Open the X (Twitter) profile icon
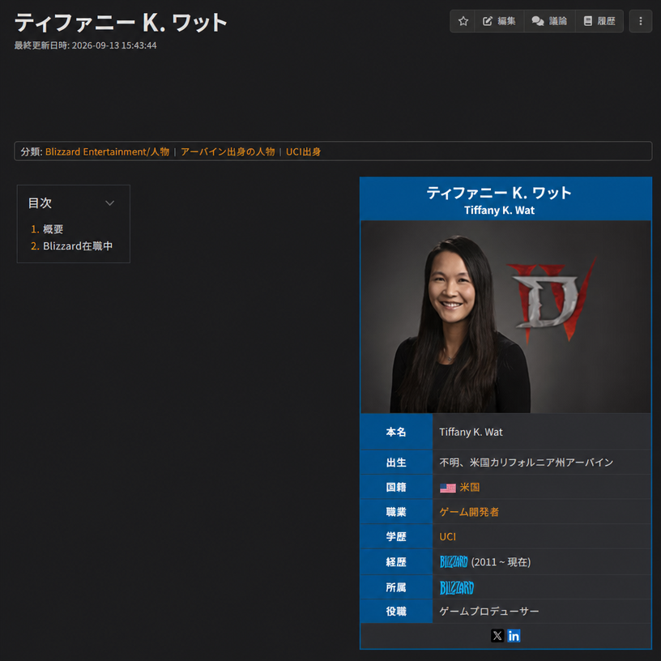This screenshot has height=661, width=661. (x=497, y=636)
